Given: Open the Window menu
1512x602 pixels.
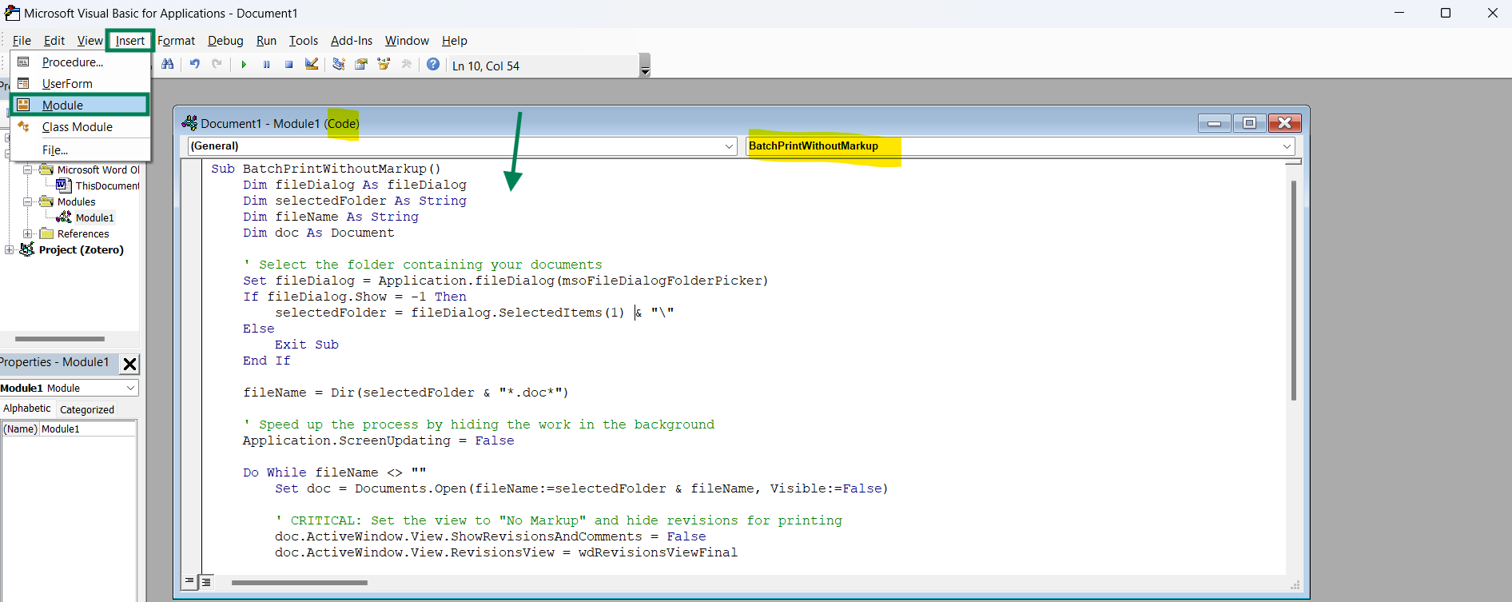Looking at the screenshot, I should tap(407, 41).
